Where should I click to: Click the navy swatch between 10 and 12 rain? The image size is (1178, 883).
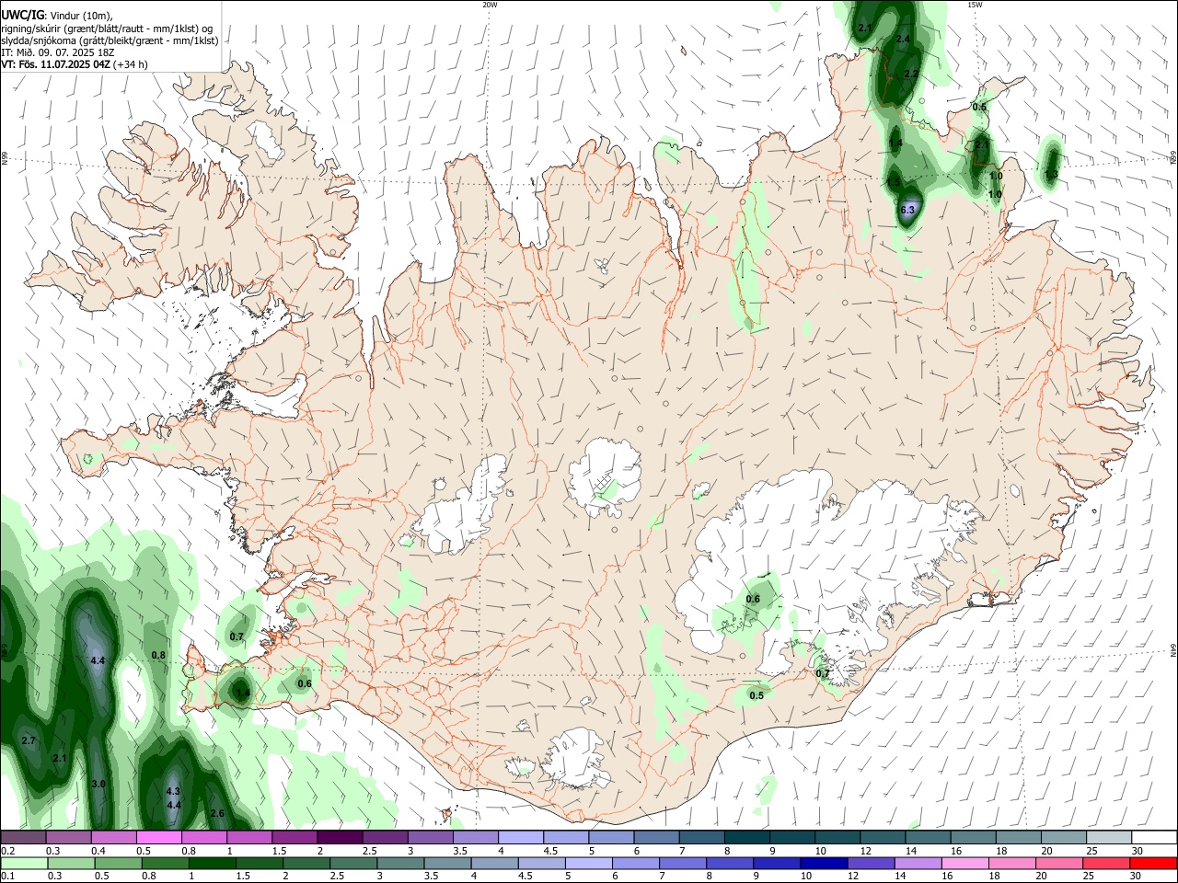point(822,863)
